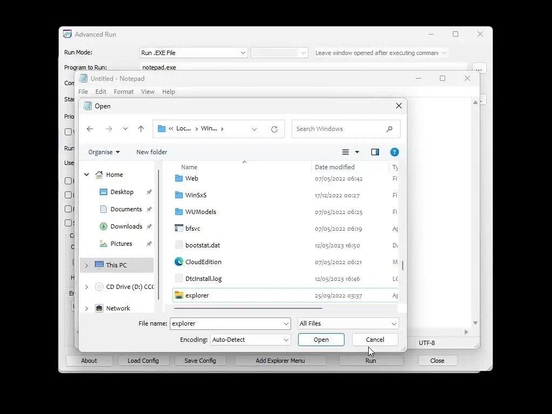
Task: Close the Open dialog with X
Action: (x=398, y=106)
